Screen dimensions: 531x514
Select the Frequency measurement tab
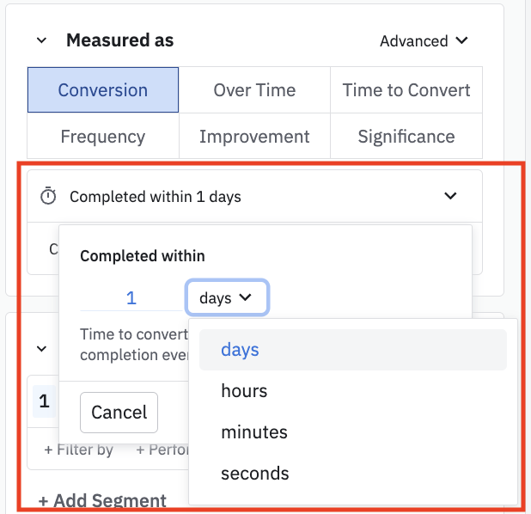pos(103,137)
